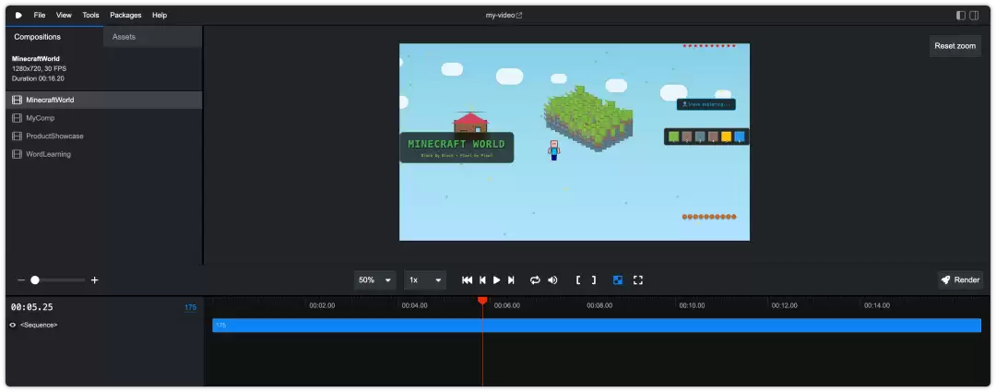Switch to the Assets tab

(x=124, y=37)
